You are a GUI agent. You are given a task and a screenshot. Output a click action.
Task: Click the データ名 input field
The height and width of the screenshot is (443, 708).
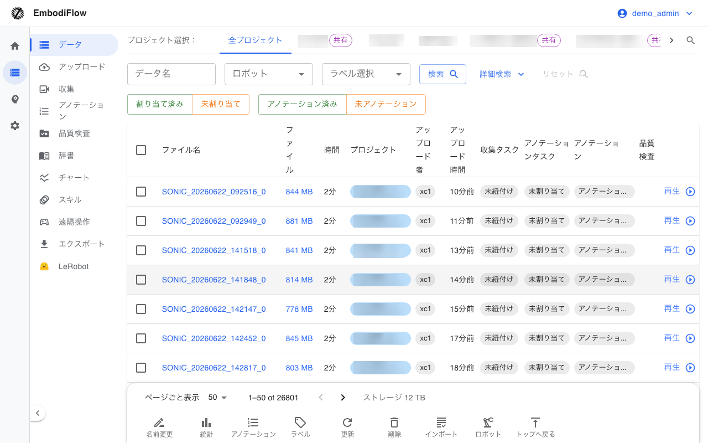pyautogui.click(x=171, y=74)
